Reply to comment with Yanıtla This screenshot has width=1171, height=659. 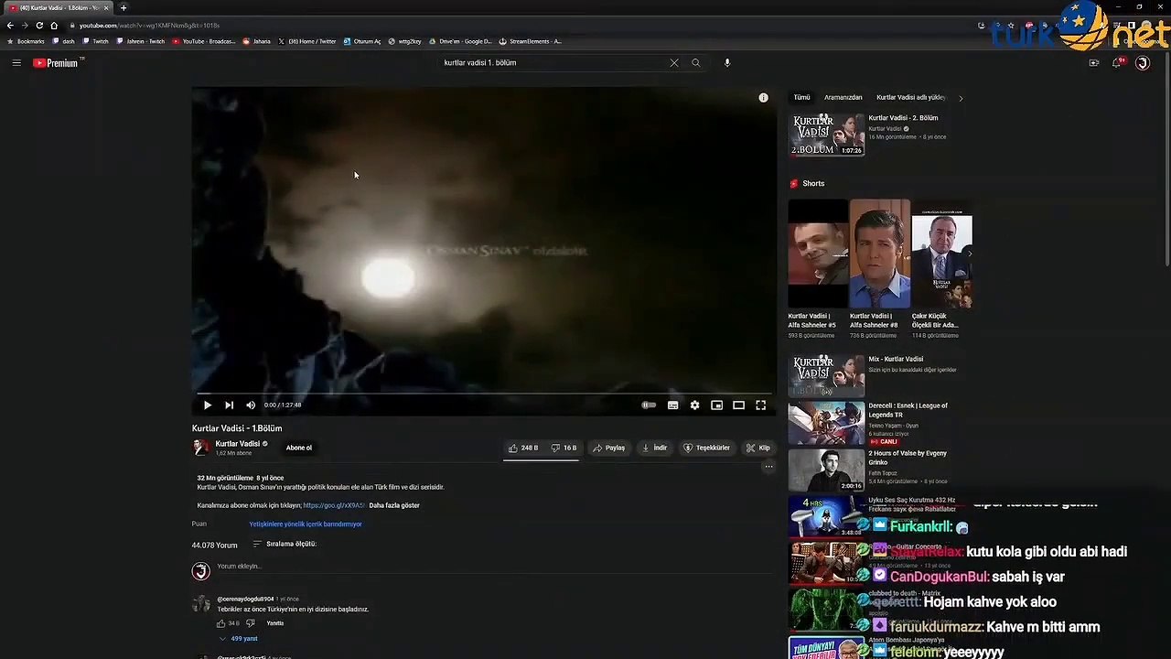274,623
